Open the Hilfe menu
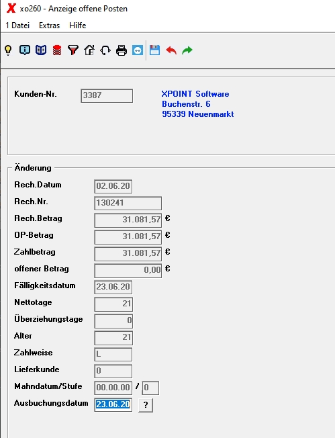 [x=78, y=26]
